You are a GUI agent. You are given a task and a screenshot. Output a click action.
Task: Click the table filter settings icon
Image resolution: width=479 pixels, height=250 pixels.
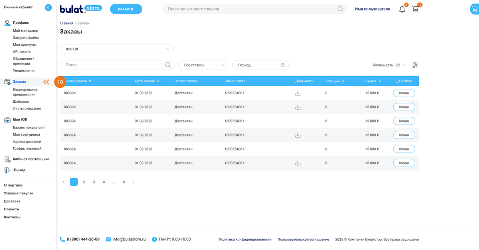tap(415, 65)
